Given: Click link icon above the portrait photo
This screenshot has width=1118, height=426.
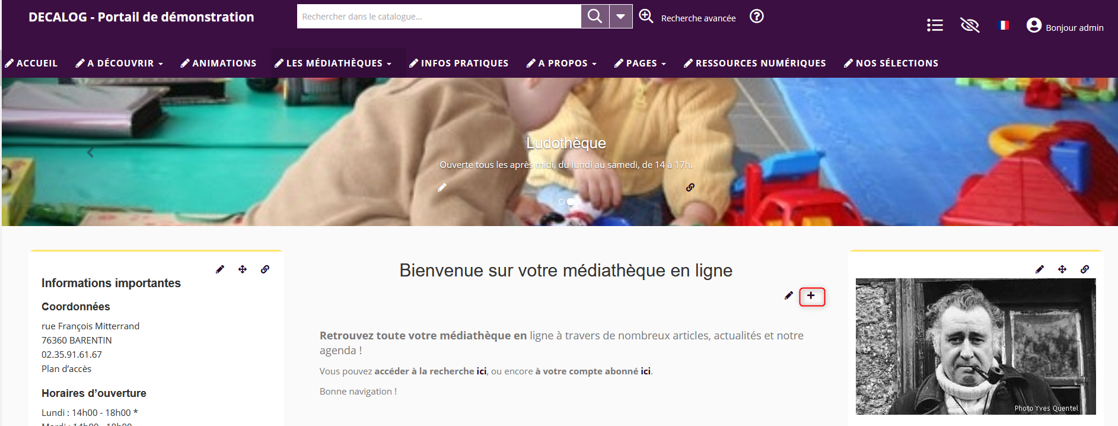Looking at the screenshot, I should (1084, 269).
